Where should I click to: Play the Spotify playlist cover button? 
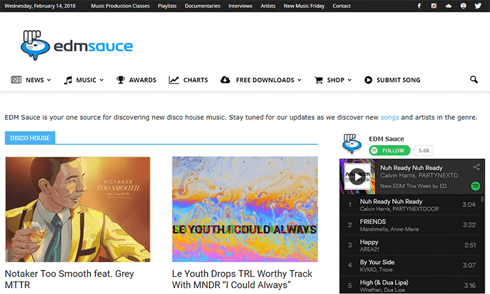click(357, 176)
